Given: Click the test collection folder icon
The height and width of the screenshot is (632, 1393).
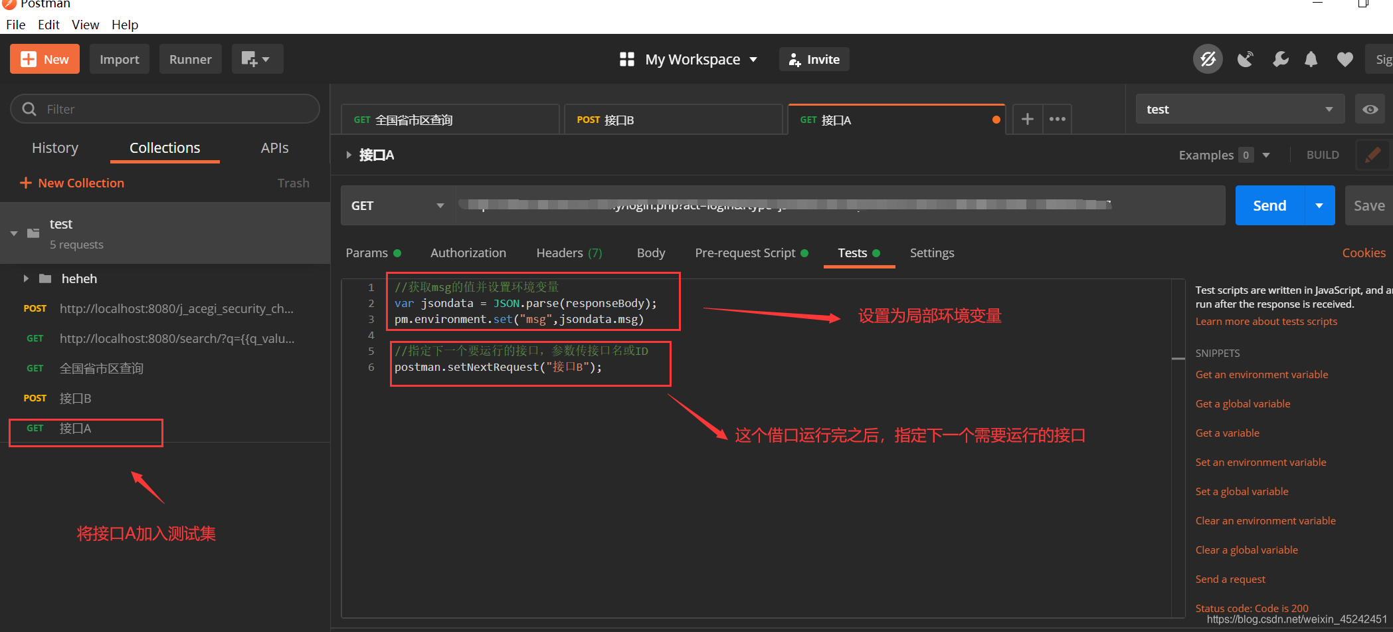Looking at the screenshot, I should [x=33, y=233].
